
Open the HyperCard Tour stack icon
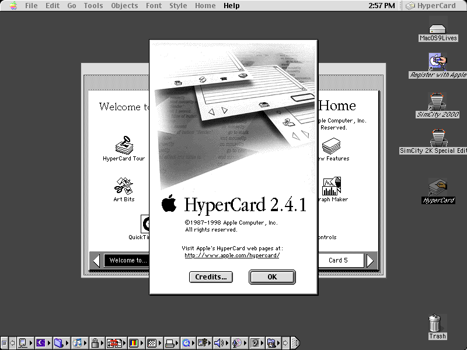(124, 145)
